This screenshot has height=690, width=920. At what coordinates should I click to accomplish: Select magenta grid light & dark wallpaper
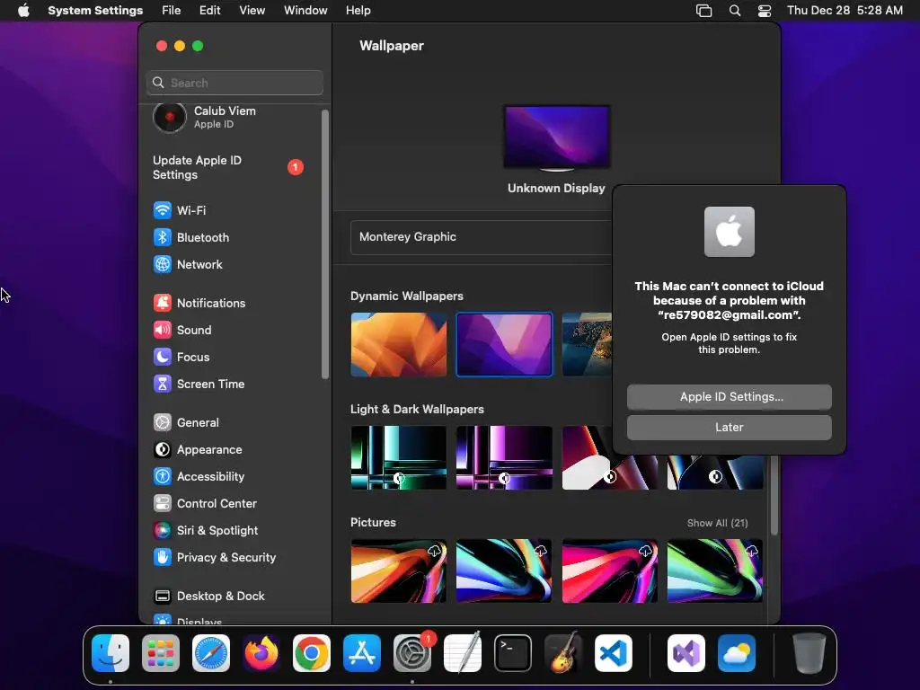click(x=504, y=457)
